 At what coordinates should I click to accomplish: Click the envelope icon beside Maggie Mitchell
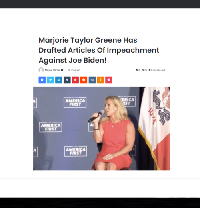tap(62, 70)
